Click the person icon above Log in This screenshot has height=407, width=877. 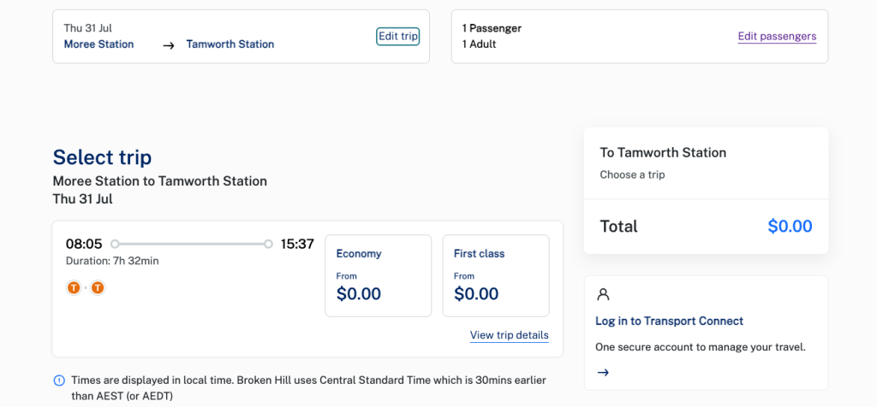click(x=603, y=295)
